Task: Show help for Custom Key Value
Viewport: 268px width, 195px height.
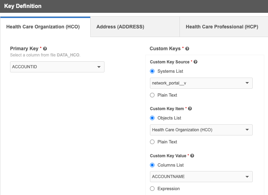Action: coord(192,156)
